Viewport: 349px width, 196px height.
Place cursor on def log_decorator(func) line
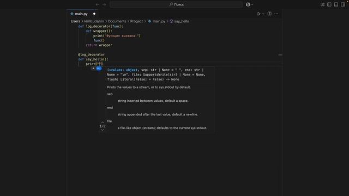coord(100,26)
